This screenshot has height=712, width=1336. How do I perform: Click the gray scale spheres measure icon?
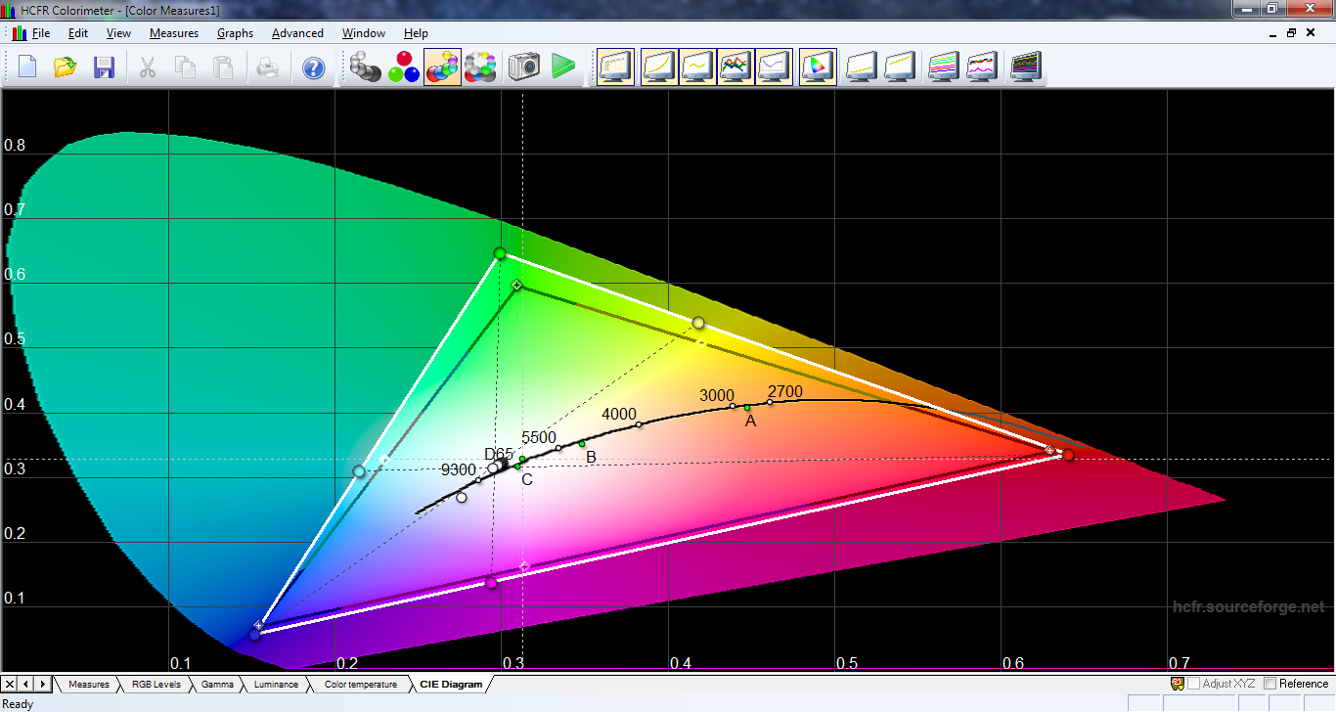tap(366, 67)
